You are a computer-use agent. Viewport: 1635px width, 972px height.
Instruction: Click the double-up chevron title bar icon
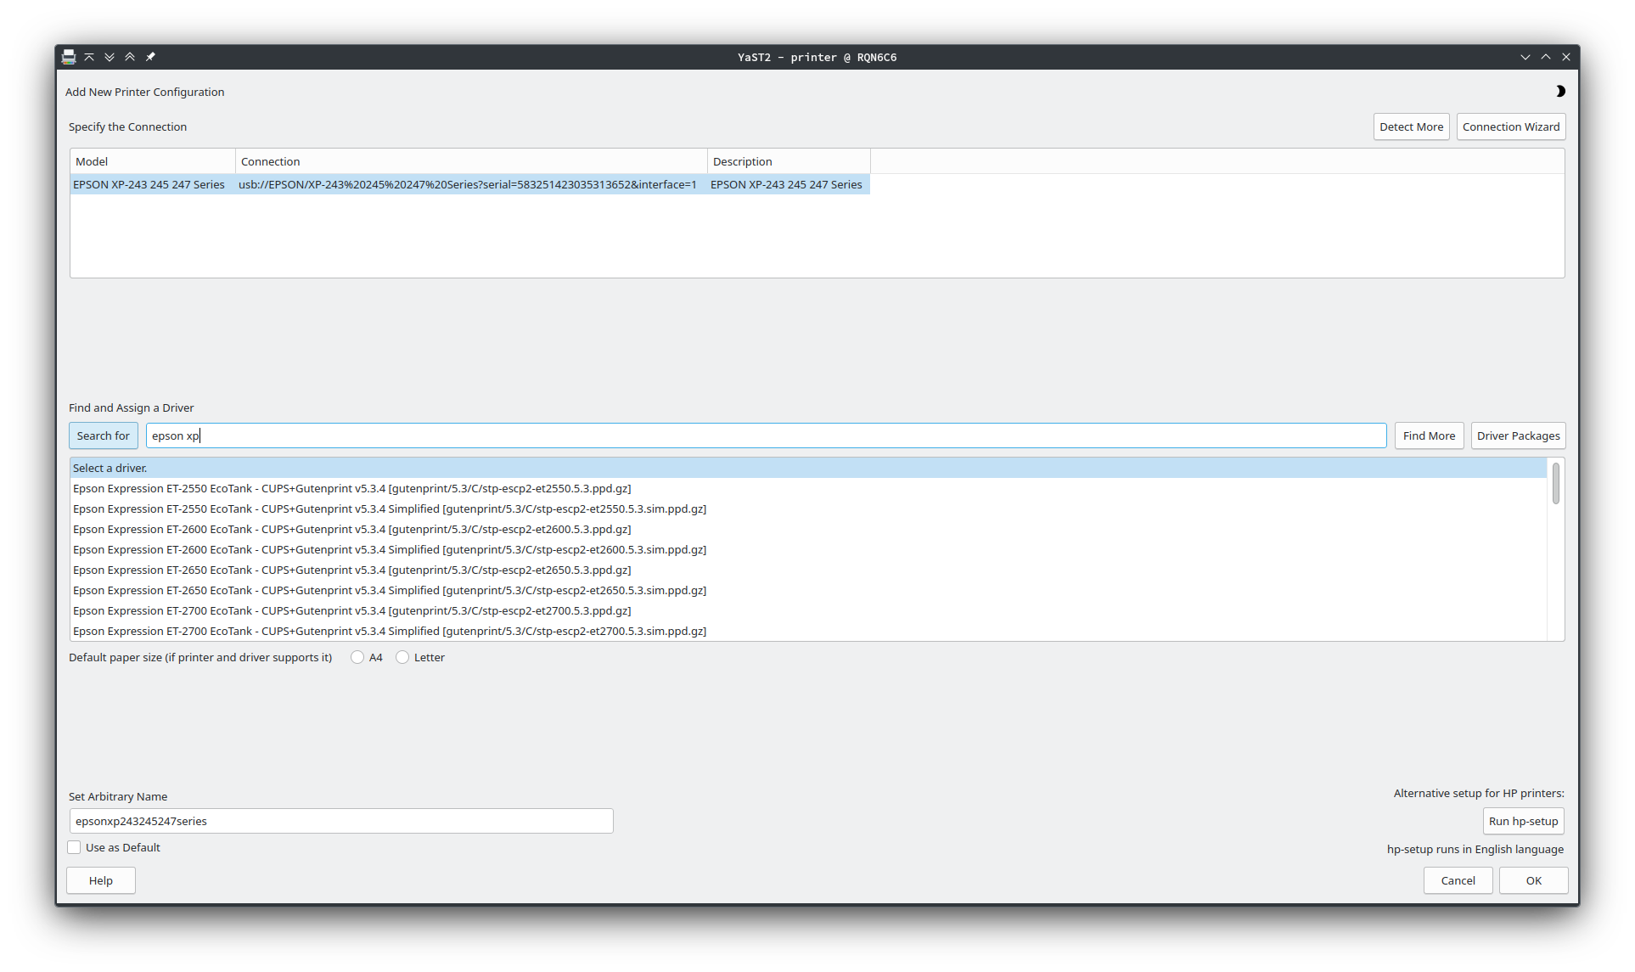[x=130, y=57]
